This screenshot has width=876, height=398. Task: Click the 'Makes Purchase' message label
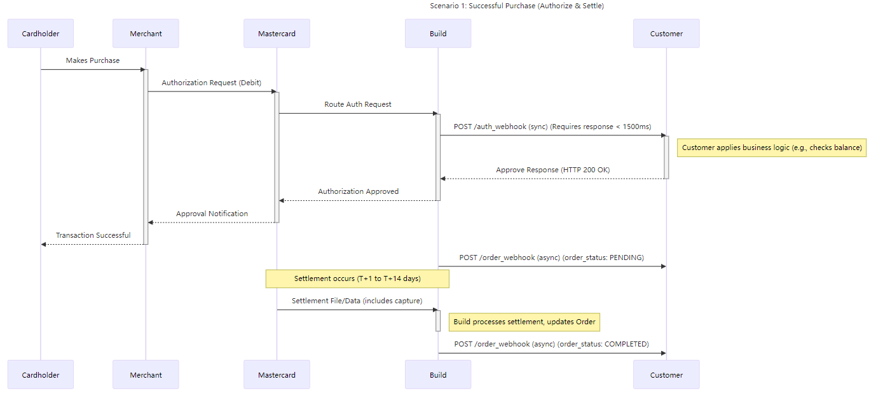tap(93, 60)
